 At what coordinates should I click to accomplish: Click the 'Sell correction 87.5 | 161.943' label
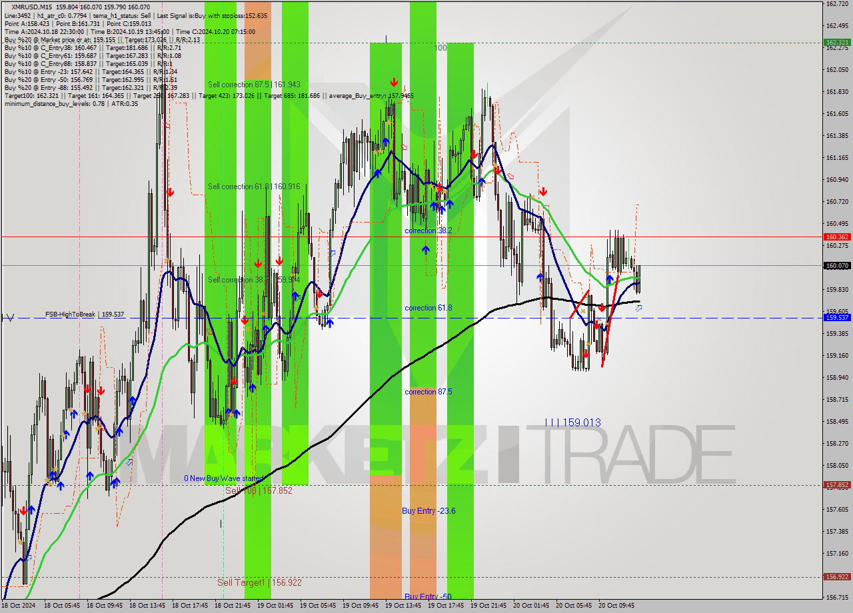[254, 85]
